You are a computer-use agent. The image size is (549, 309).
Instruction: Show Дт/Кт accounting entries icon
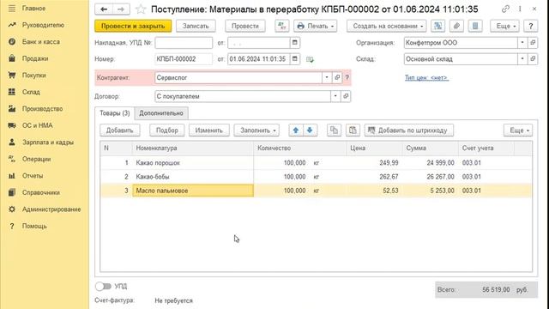pyautogui.click(x=282, y=26)
